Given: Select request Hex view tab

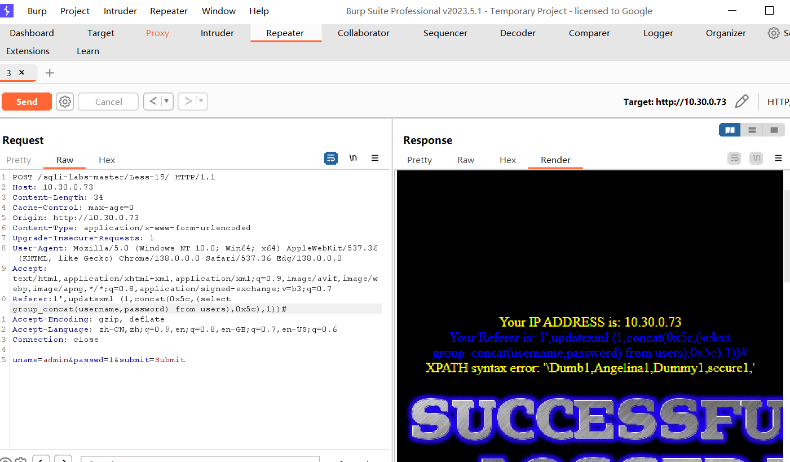Looking at the screenshot, I should click(107, 160).
